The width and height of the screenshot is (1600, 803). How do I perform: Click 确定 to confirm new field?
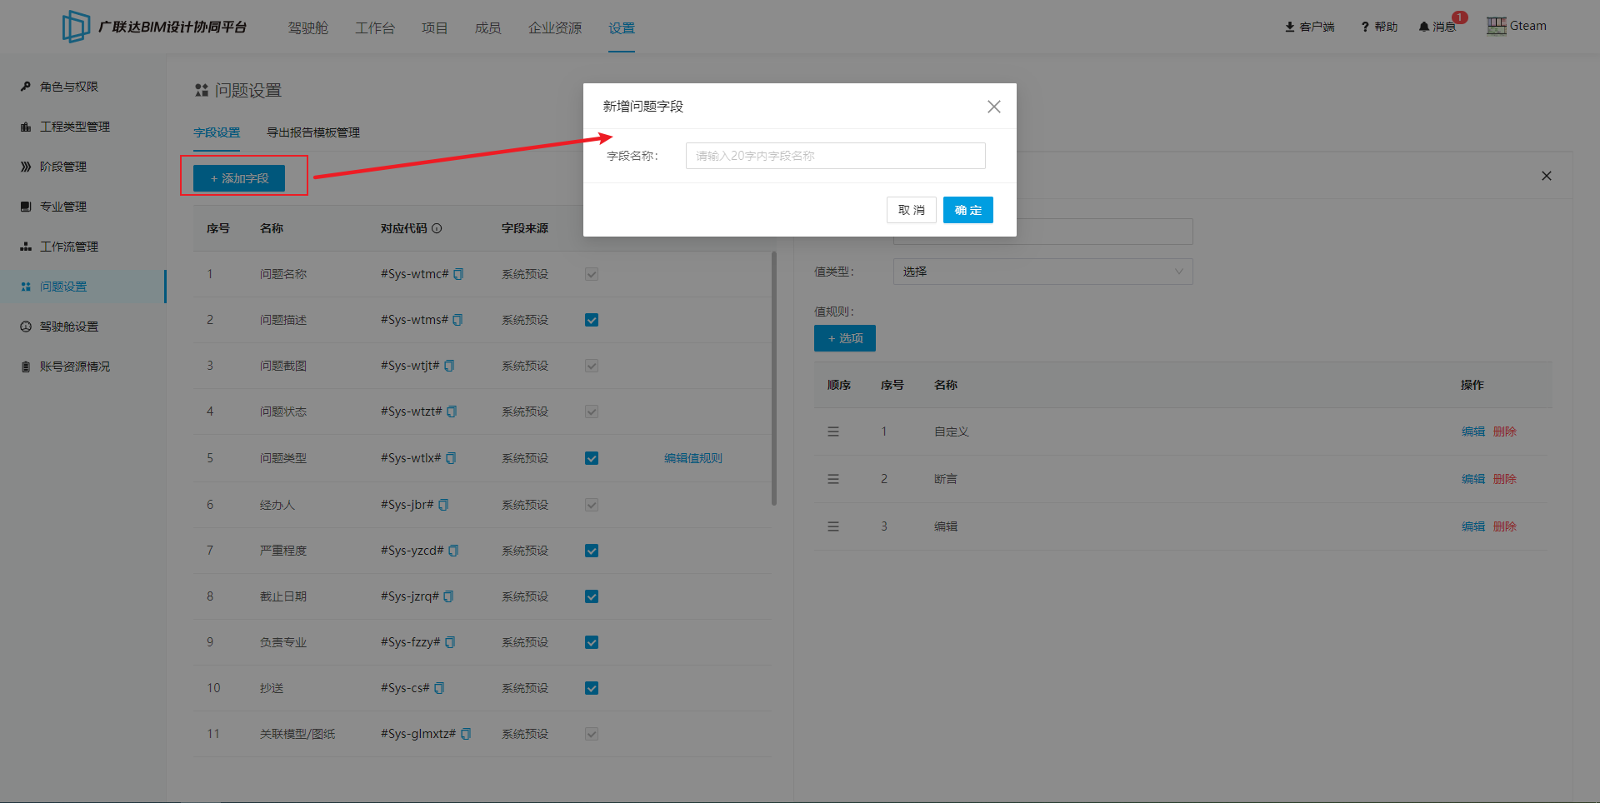point(967,210)
